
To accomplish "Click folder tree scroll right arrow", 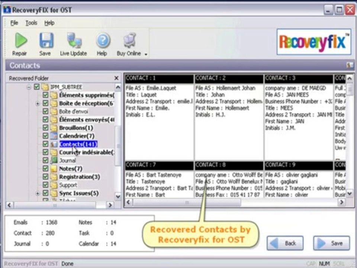I will (110, 205).
